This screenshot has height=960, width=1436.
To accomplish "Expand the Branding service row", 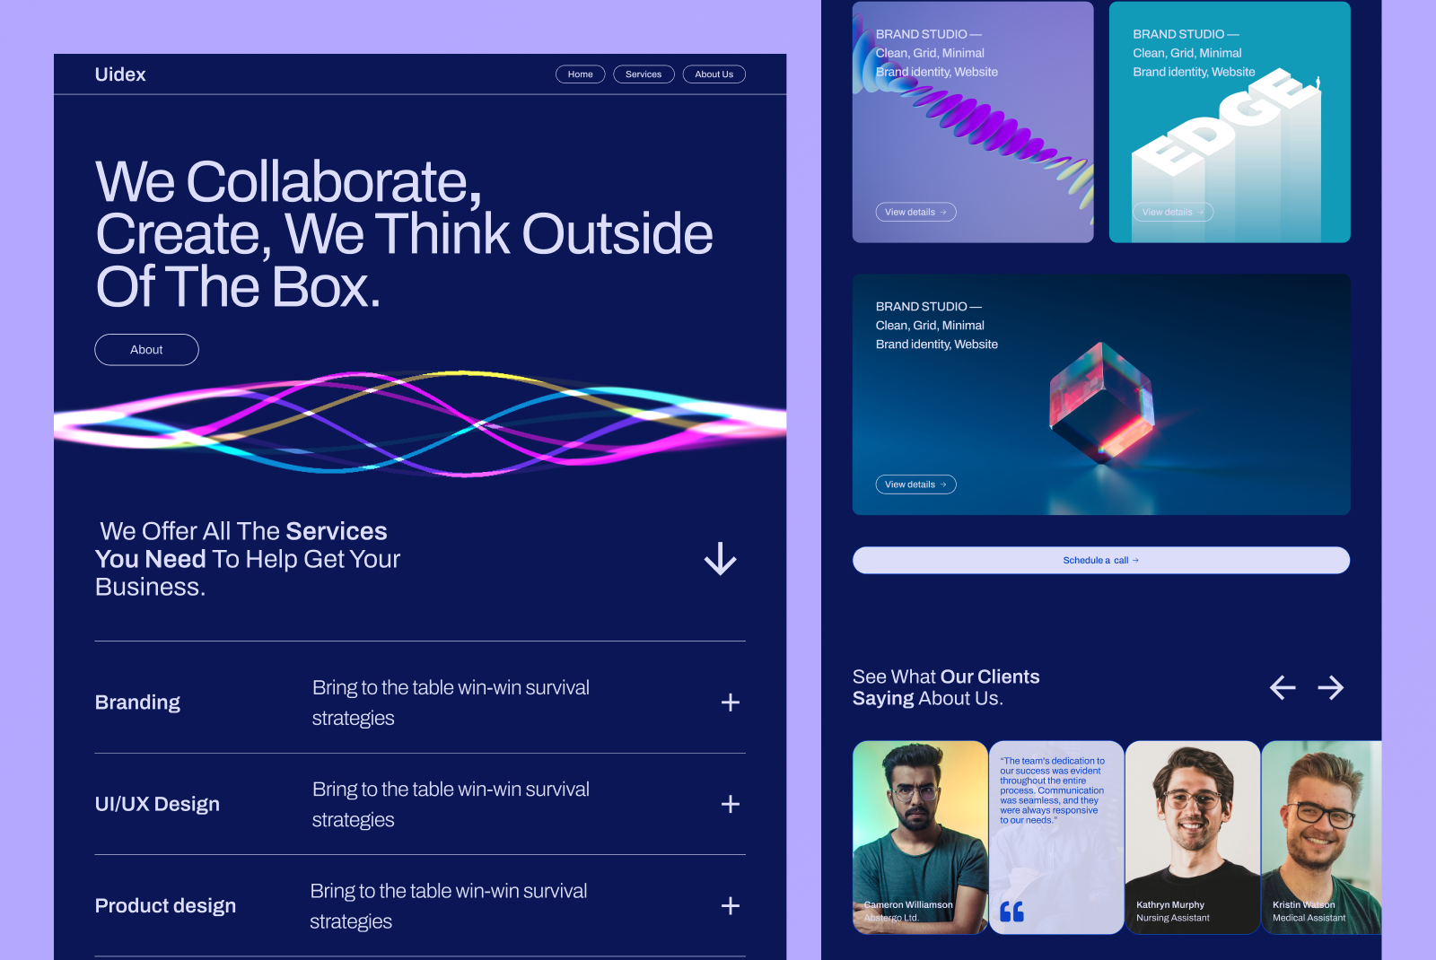I will (x=731, y=703).
